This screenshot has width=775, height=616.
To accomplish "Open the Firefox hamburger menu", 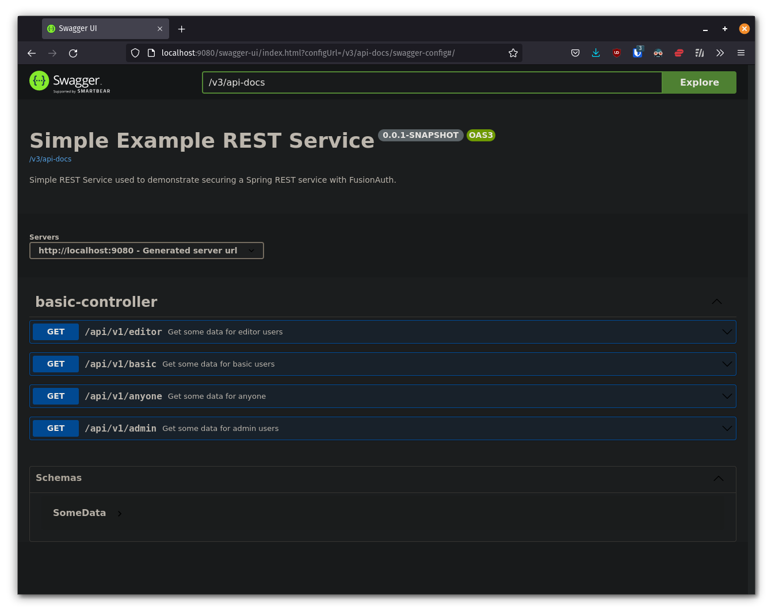I will coord(741,53).
